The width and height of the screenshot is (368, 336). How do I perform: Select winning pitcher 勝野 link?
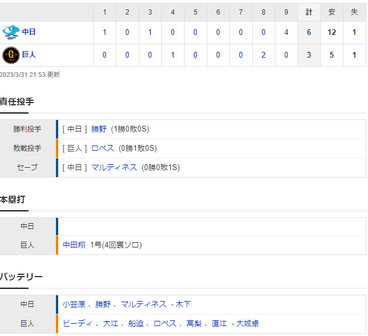coord(98,129)
